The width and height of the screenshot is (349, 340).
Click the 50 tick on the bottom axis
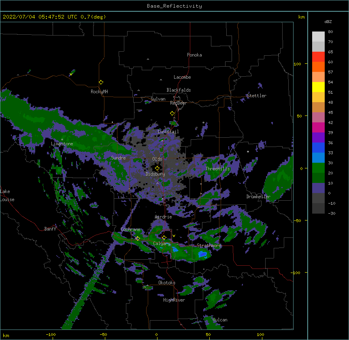(x=208, y=334)
